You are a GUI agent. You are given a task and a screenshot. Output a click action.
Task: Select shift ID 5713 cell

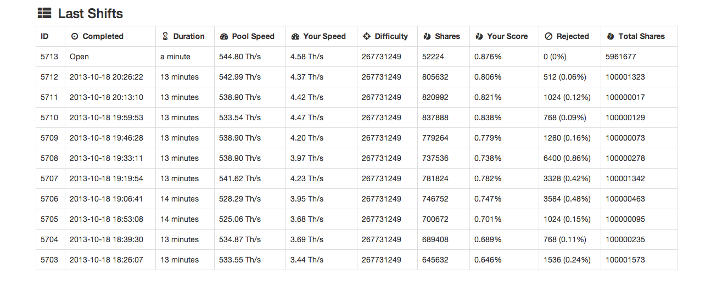coord(51,57)
